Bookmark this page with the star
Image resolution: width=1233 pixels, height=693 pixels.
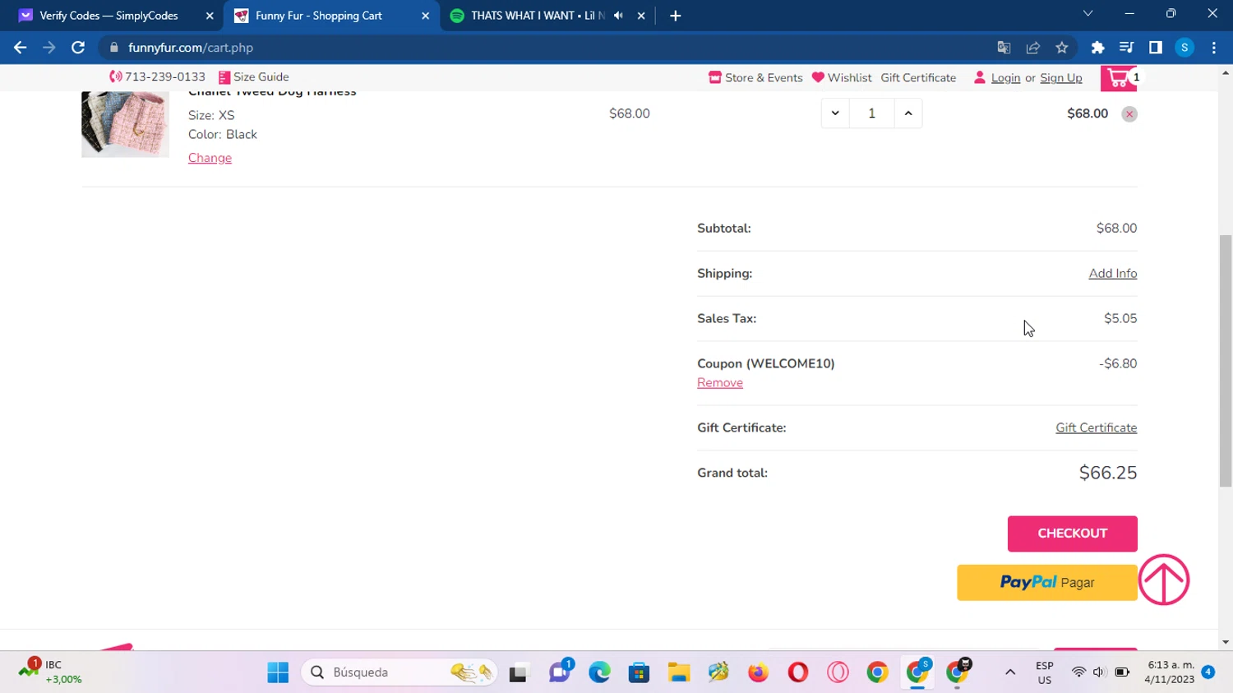tap(1062, 48)
